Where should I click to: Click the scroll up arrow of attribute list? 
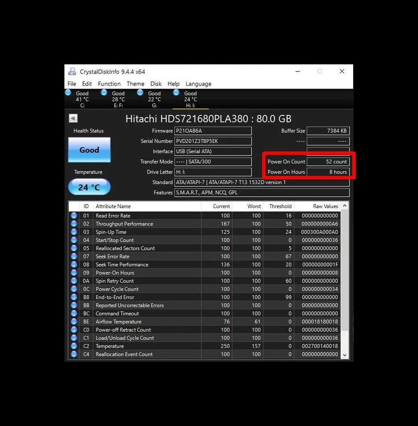pos(345,205)
